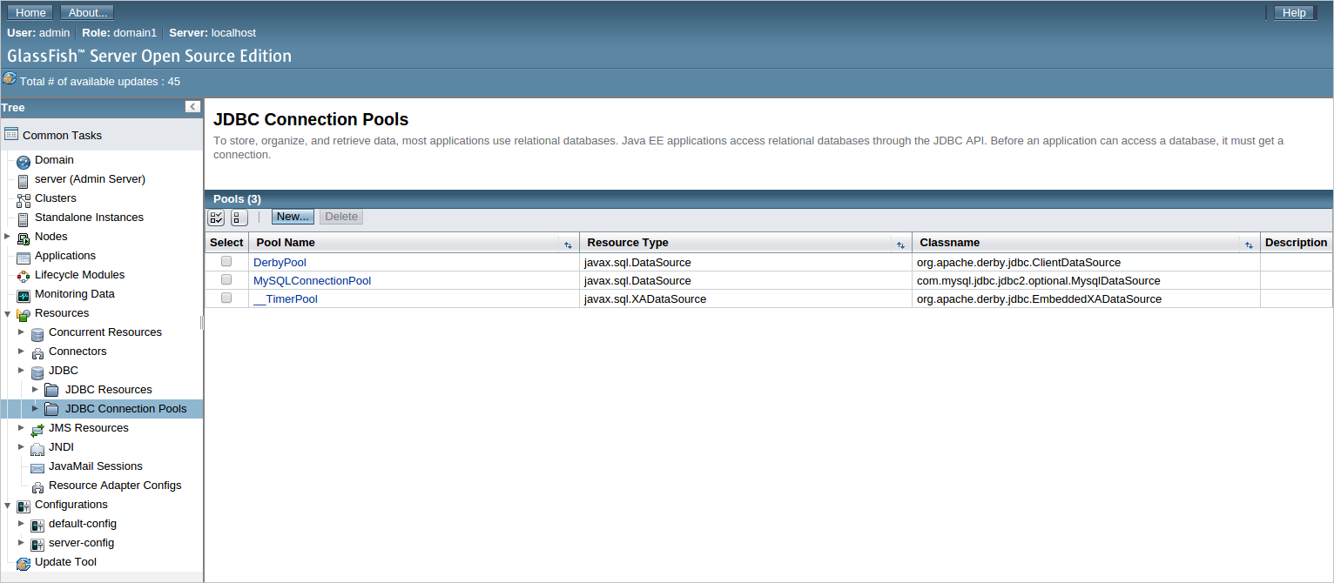Screen dimensions: 1334x583
Task: Click the Resources folder icon
Action: pyautogui.click(x=24, y=315)
